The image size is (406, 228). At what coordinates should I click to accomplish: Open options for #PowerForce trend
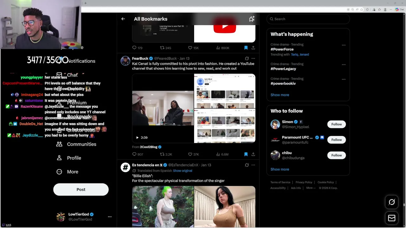point(344,45)
